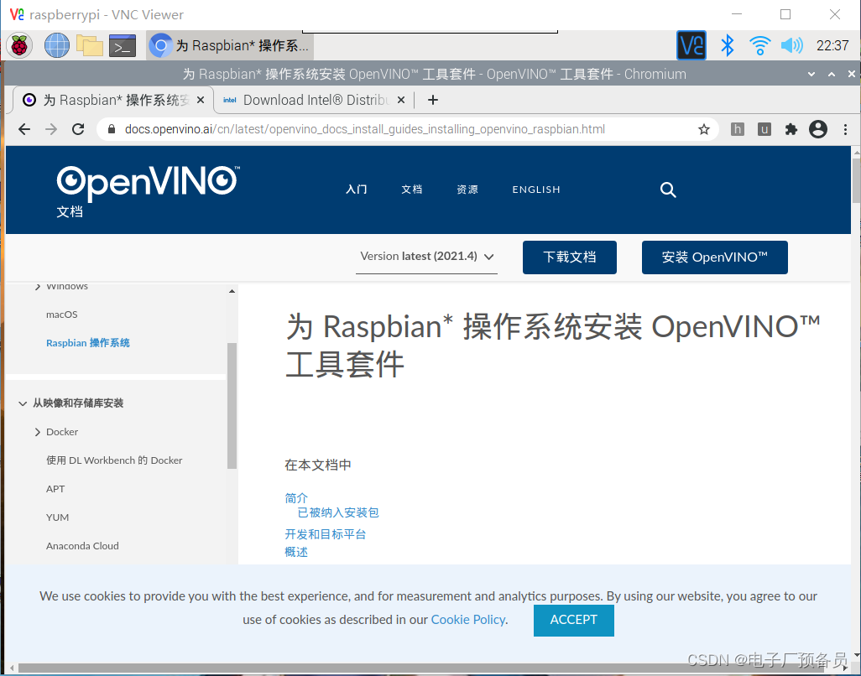Expand the Windows sidebar section
Screen dimensions: 861x676
(x=37, y=287)
